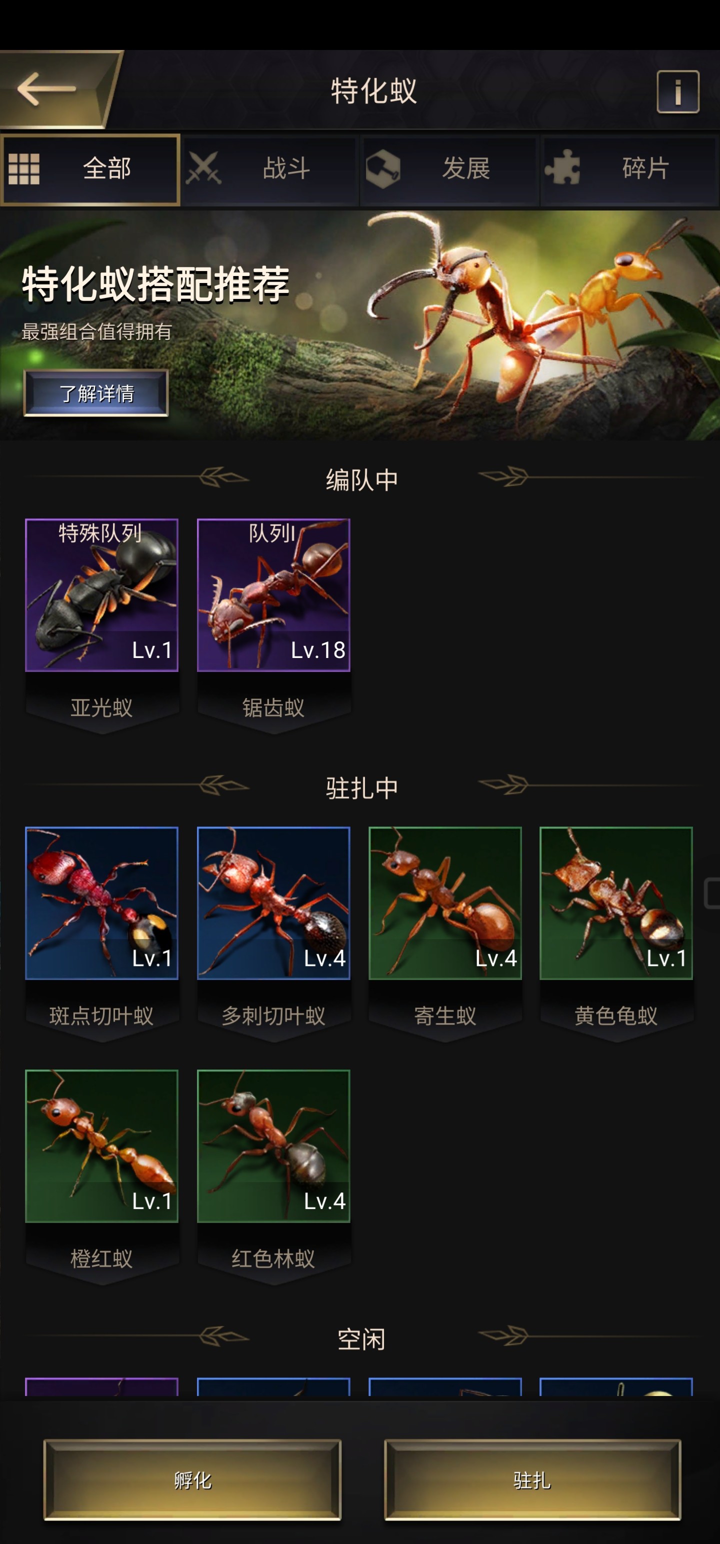This screenshot has width=720, height=1544.
Task: Click the 驻扎 button at the bottom
Action: 532,1480
